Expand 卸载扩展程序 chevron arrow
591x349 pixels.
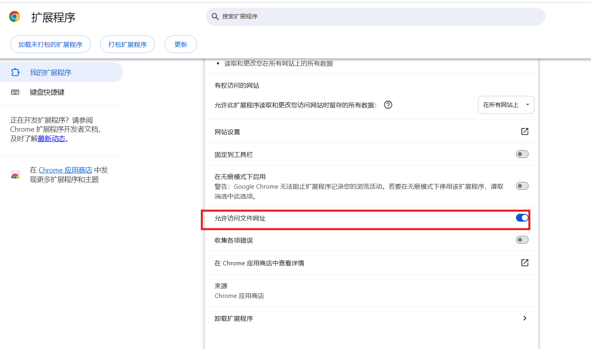click(525, 318)
